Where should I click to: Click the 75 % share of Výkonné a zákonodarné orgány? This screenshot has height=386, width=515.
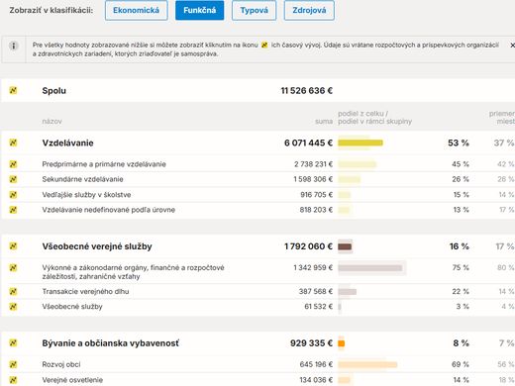point(461,267)
